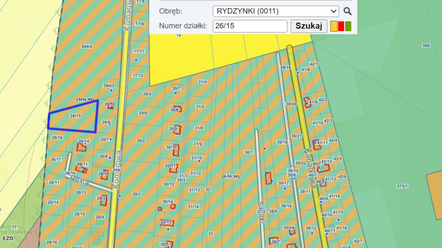Click the magnifier icon beside Obręb dropdown
The image size is (442, 248).
347,11
